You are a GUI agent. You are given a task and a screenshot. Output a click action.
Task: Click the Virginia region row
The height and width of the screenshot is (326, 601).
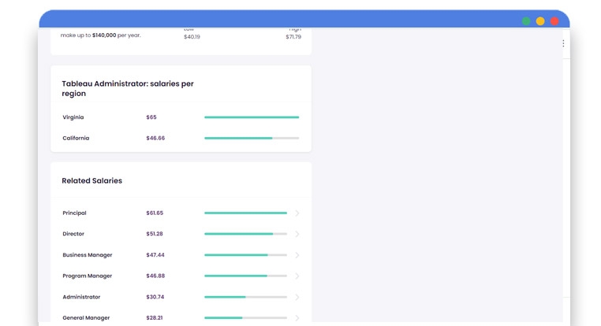pos(73,117)
